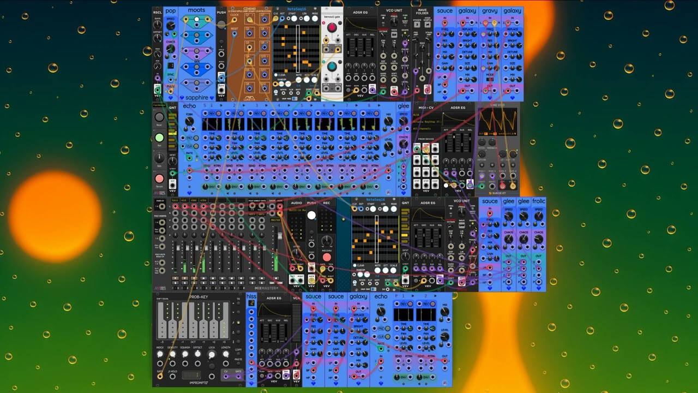Select the vibe track label in MixMaster

tap(203, 201)
